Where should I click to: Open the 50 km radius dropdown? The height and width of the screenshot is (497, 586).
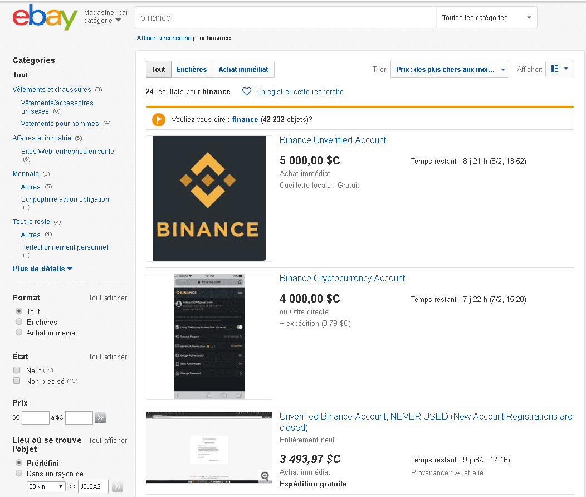[x=46, y=486]
